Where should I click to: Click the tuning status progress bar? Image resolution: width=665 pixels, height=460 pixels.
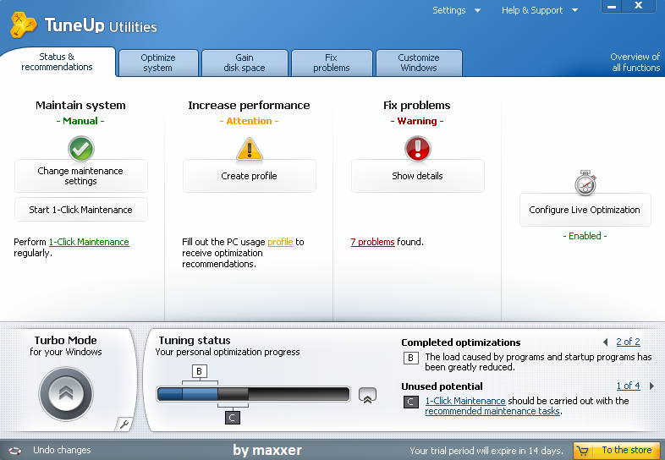click(x=253, y=394)
